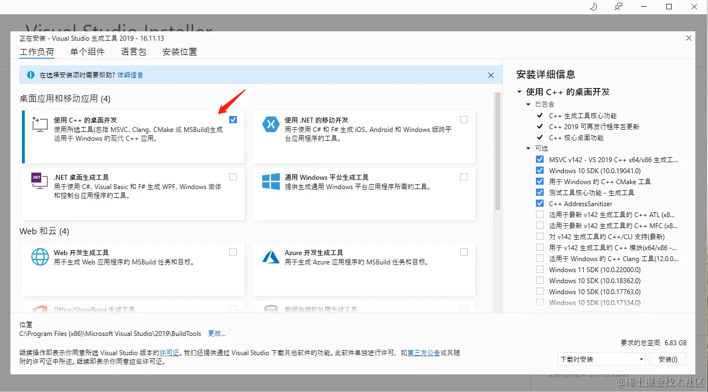Screen dimensions: 708x392
Task: Open the 下载时安装 install mode dropdown
Action: click(601, 360)
